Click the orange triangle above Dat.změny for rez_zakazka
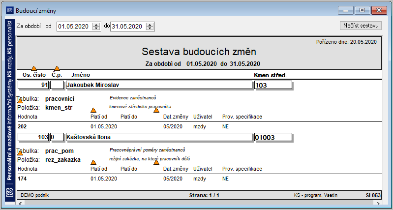 [x=156, y=162]
